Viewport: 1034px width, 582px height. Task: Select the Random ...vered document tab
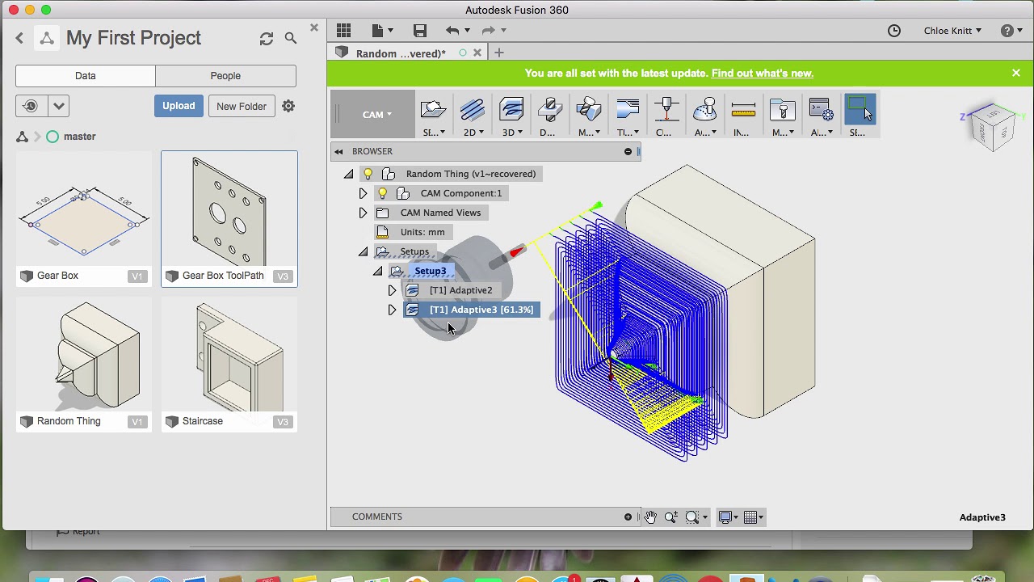pyautogui.click(x=401, y=53)
